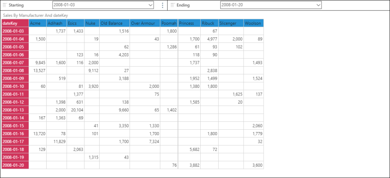Screen dimensions: 390x178
Task: Select the 13,527 Acme cell
Action: tap(38, 71)
